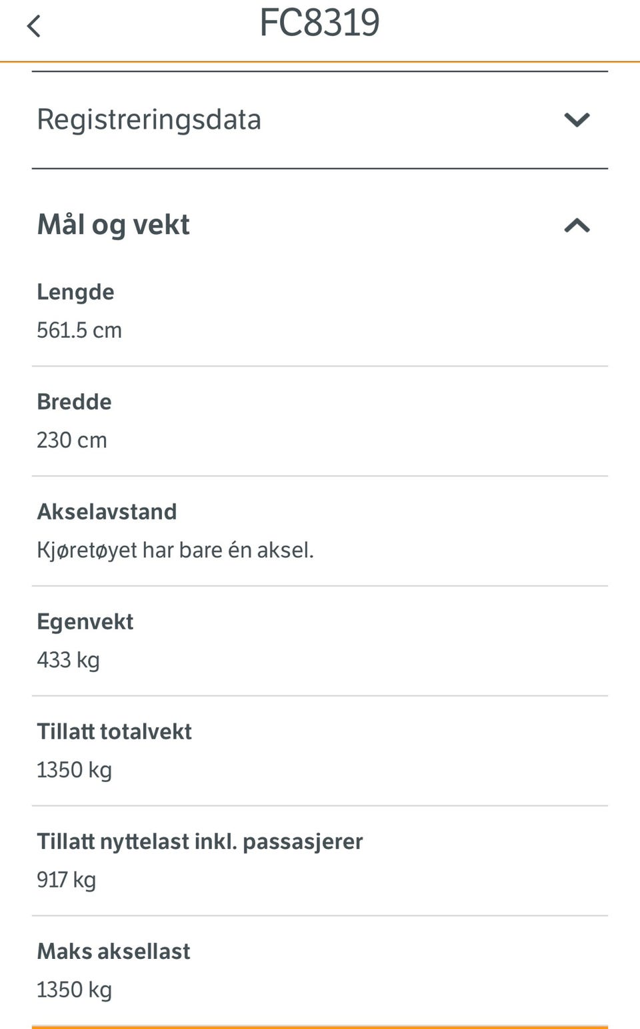Select the 230 cm width value
Viewport: 640px width, 1029px height.
pyautogui.click(x=72, y=440)
